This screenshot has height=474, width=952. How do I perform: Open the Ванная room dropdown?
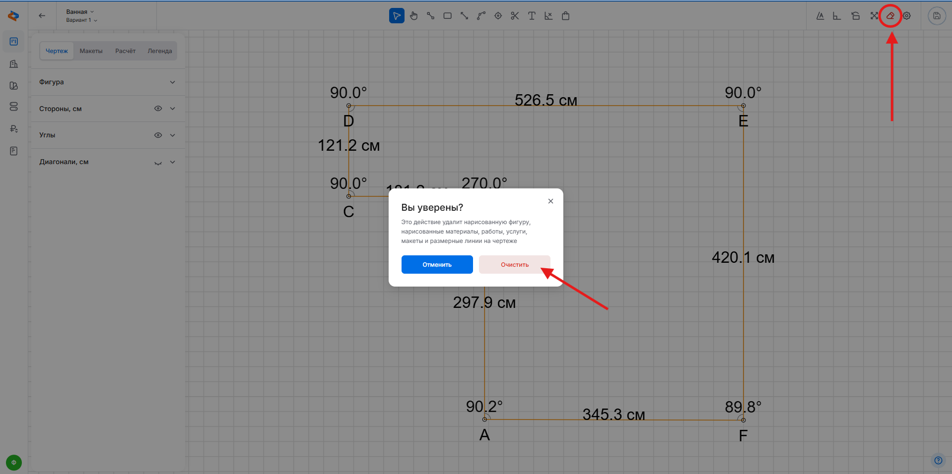tap(80, 12)
